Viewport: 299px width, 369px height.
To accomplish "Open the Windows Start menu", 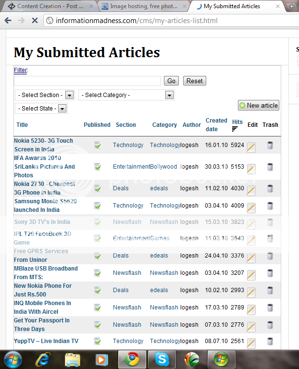I will (13, 359).
